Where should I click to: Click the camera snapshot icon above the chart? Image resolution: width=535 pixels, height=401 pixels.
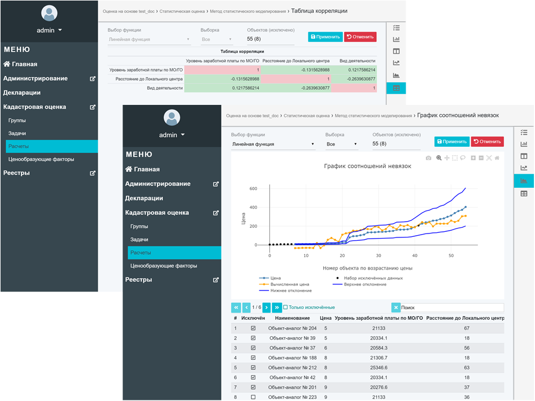[x=429, y=158]
